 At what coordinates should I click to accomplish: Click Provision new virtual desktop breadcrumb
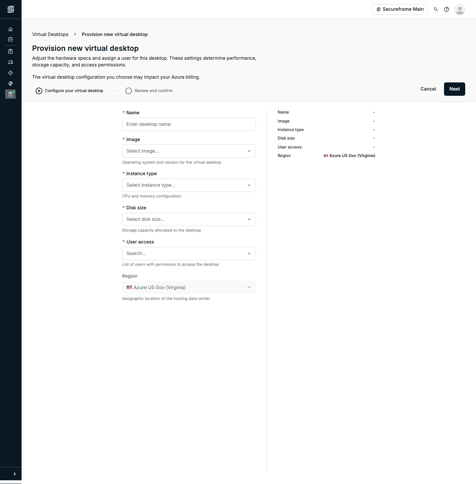115,35
